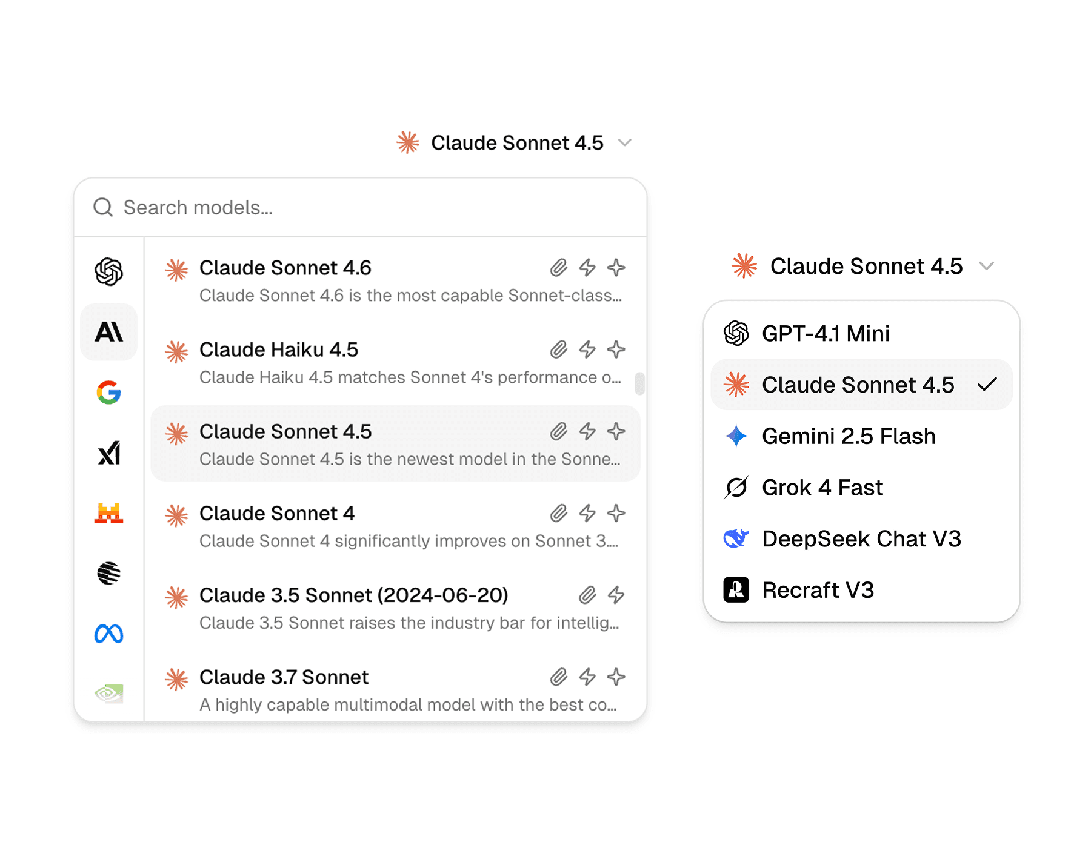Viewport: 1091px width, 848px height.
Task: Switch to Grok 4 Fast model
Action: click(x=861, y=488)
